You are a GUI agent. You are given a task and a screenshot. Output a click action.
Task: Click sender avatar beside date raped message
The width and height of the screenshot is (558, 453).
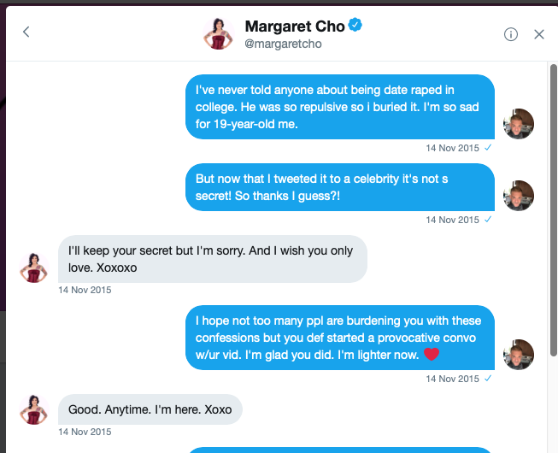[519, 124]
